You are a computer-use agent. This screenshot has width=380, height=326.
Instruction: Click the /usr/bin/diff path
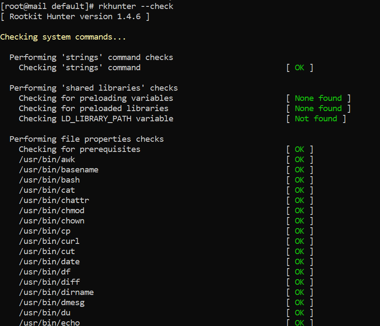click(49, 282)
